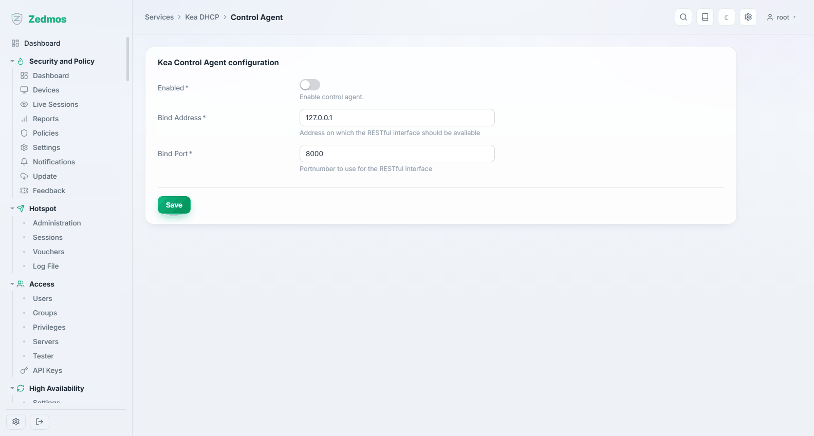
Task: Open the documentation book icon
Action: [x=705, y=17]
